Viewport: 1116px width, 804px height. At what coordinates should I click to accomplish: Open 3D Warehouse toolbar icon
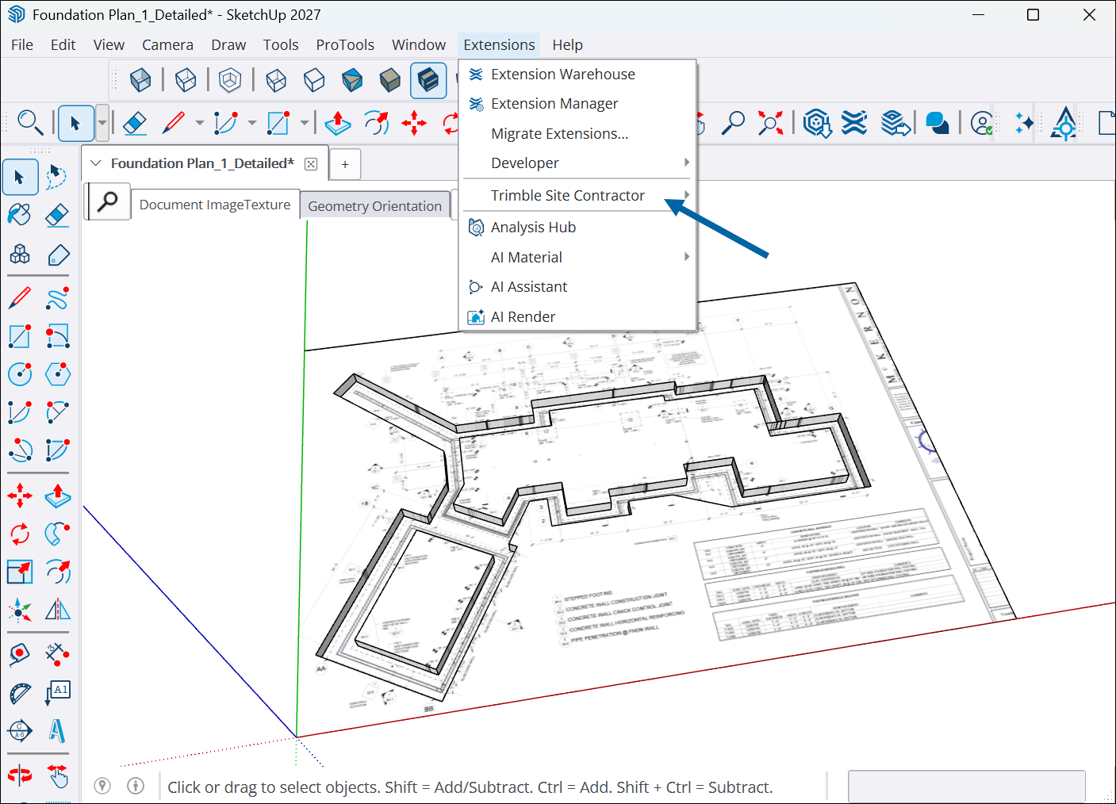click(x=817, y=123)
